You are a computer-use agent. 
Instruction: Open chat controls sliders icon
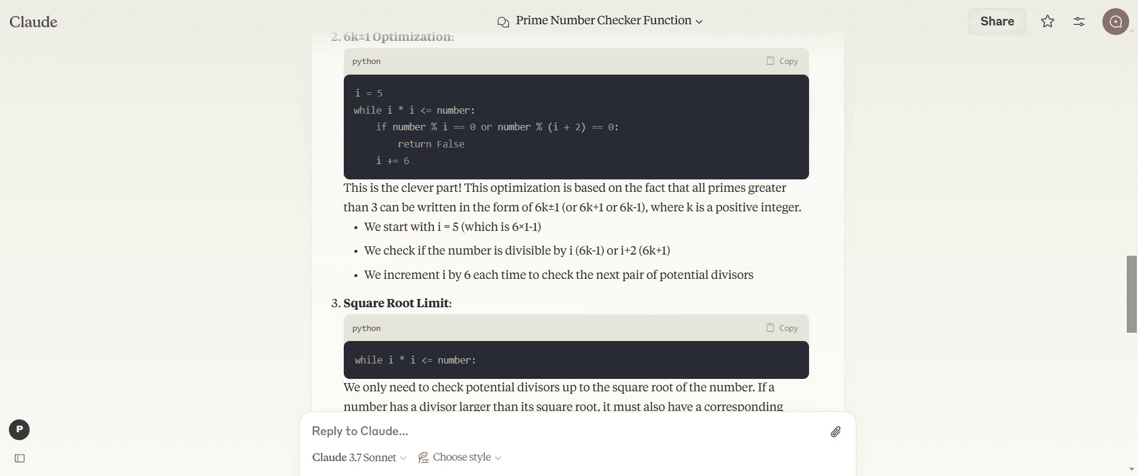(x=1079, y=22)
